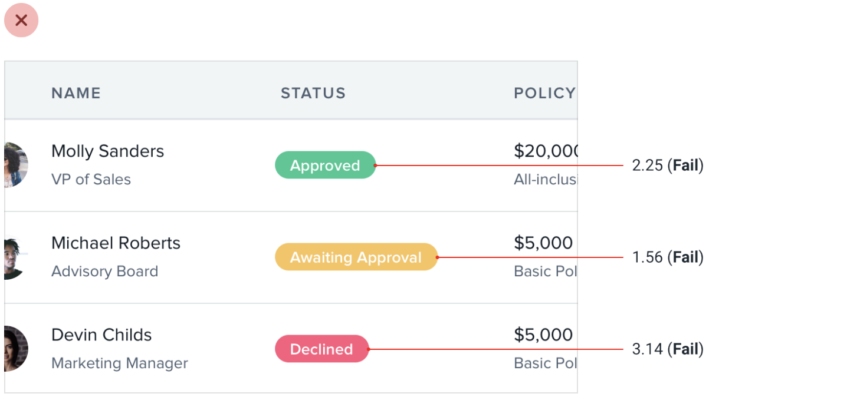847x397 pixels.
Task: Click the 1.56 Fail contrast label
Action: click(668, 257)
